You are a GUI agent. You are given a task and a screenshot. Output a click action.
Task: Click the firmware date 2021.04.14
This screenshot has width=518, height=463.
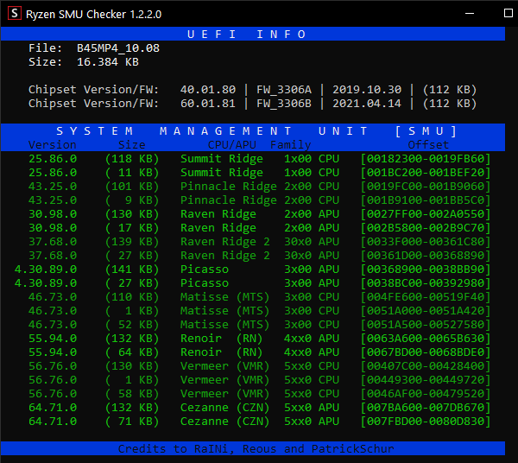click(367, 104)
